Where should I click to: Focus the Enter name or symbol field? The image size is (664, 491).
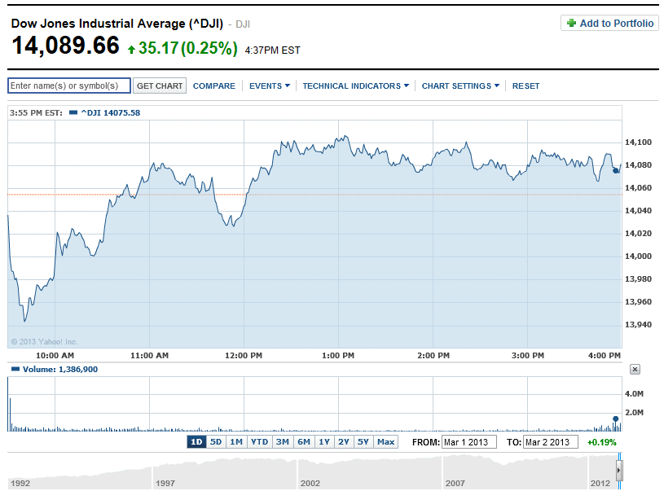coord(69,86)
